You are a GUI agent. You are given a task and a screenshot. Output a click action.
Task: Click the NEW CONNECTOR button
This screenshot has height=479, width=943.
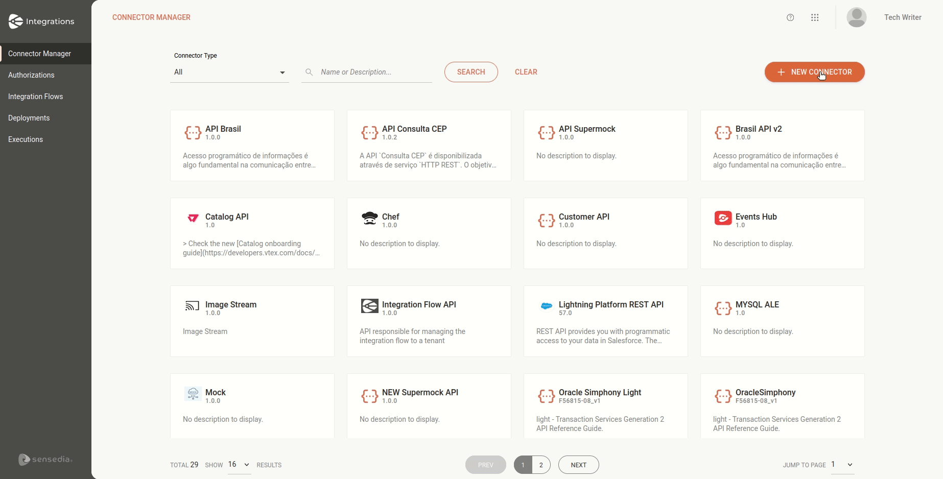tap(814, 72)
